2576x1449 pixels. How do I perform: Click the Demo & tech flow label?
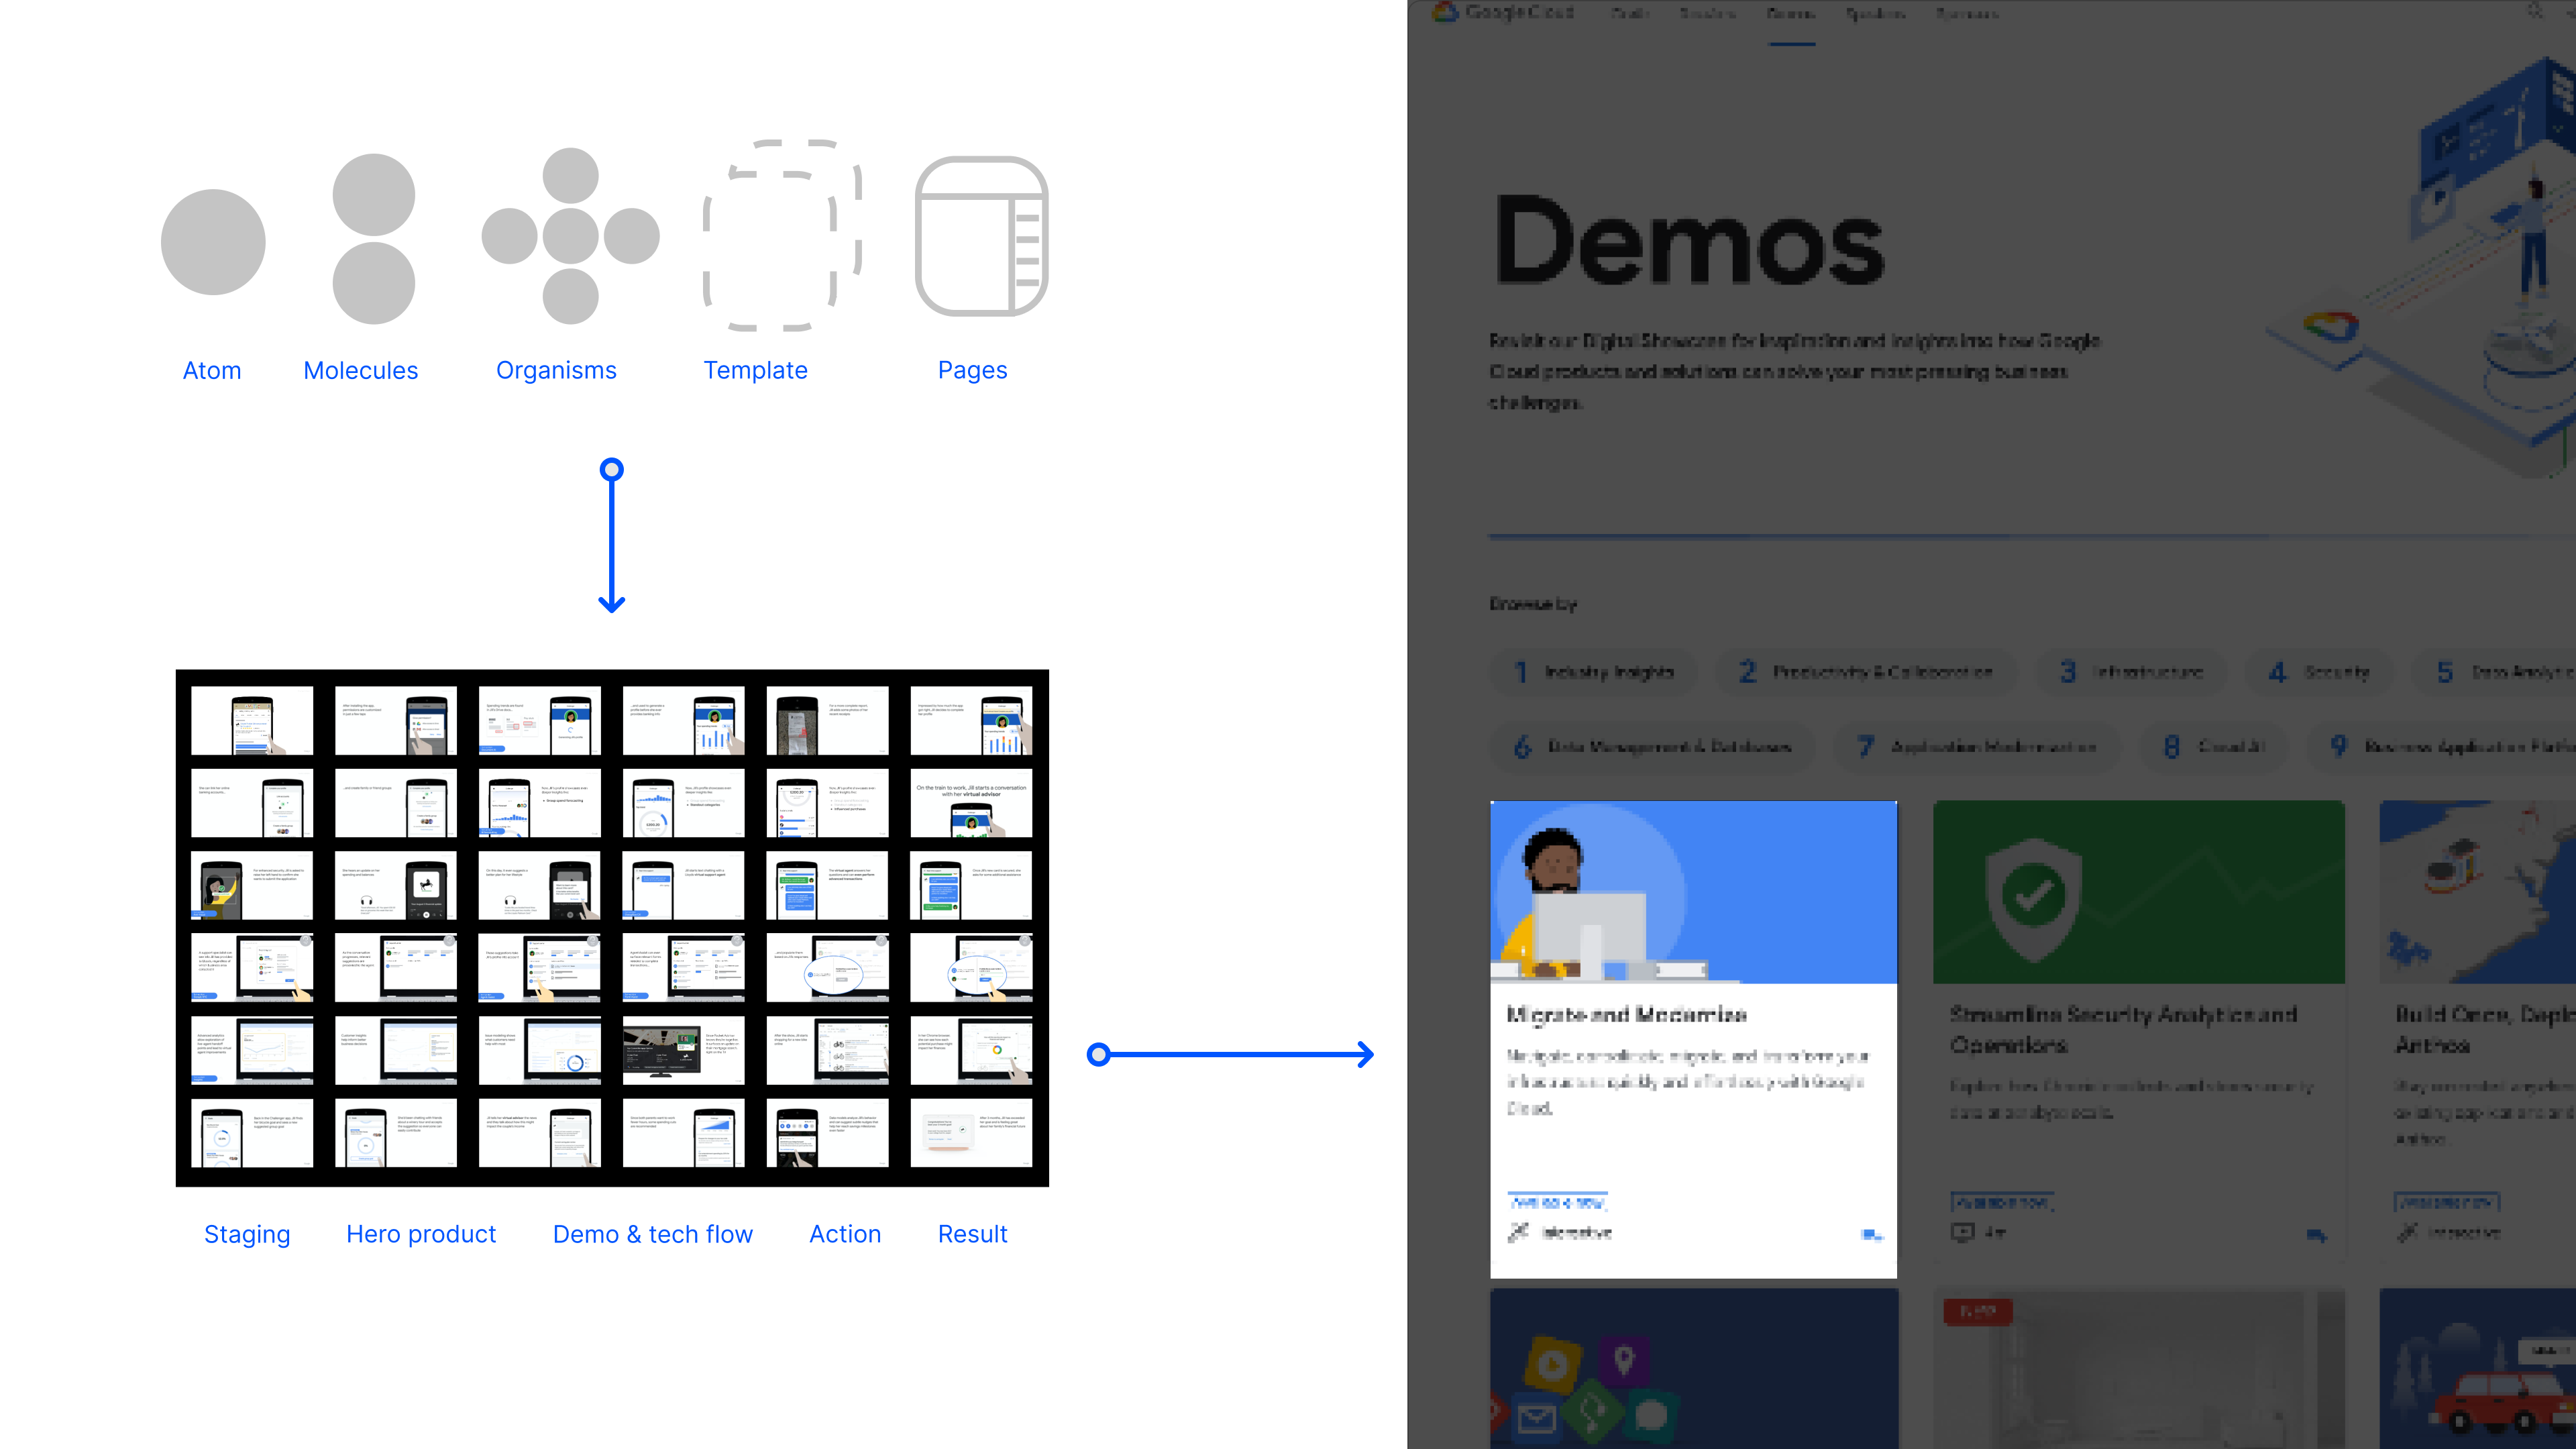click(652, 1234)
